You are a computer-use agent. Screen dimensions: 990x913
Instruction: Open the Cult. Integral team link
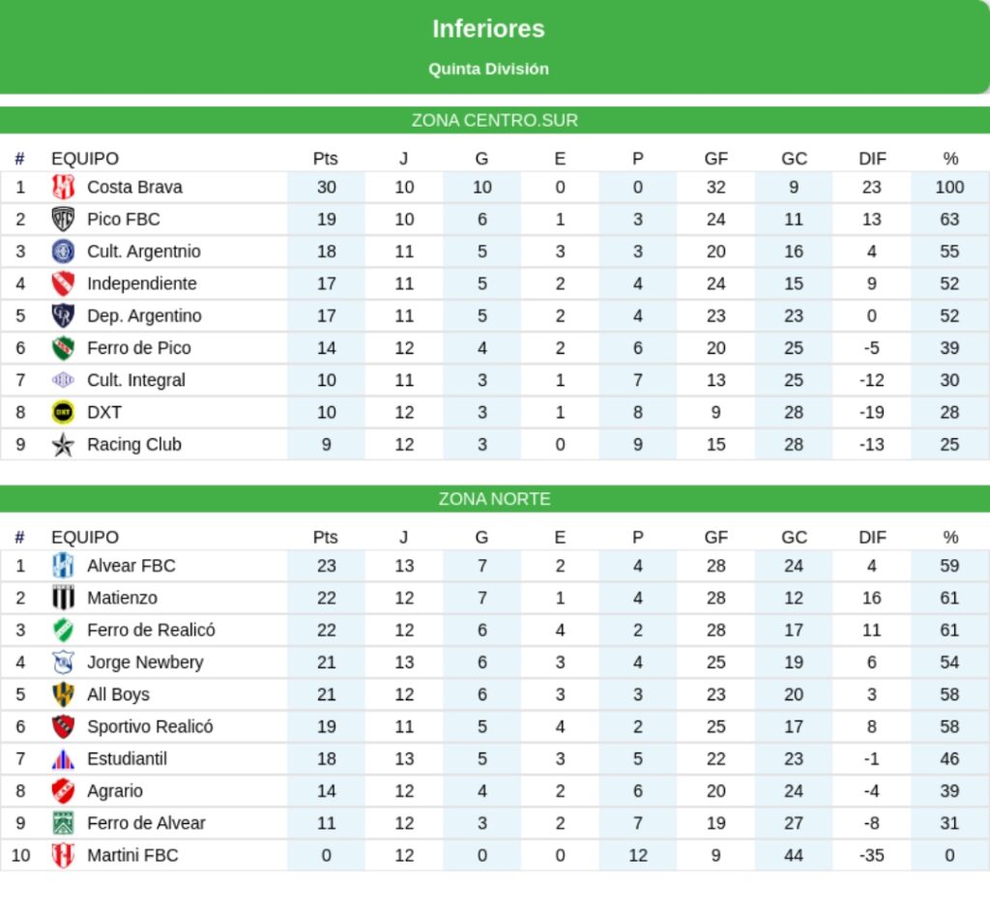tap(136, 380)
